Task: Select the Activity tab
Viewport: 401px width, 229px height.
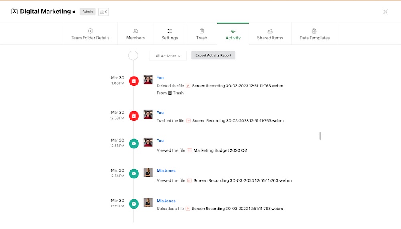Action: tap(233, 34)
